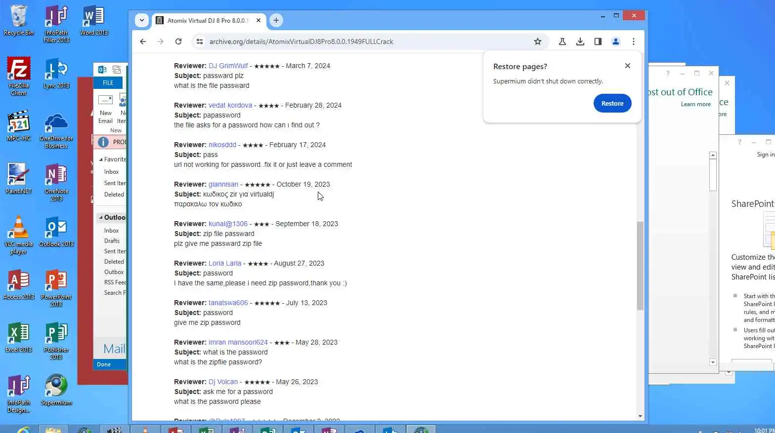Image resolution: width=775 pixels, height=433 pixels.
Task: Click Sign in in SharePoint window
Action: tap(766, 155)
